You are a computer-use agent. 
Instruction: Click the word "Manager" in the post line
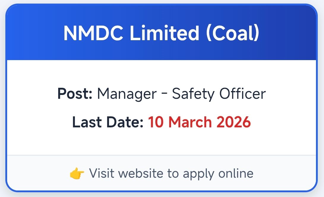click(x=127, y=94)
